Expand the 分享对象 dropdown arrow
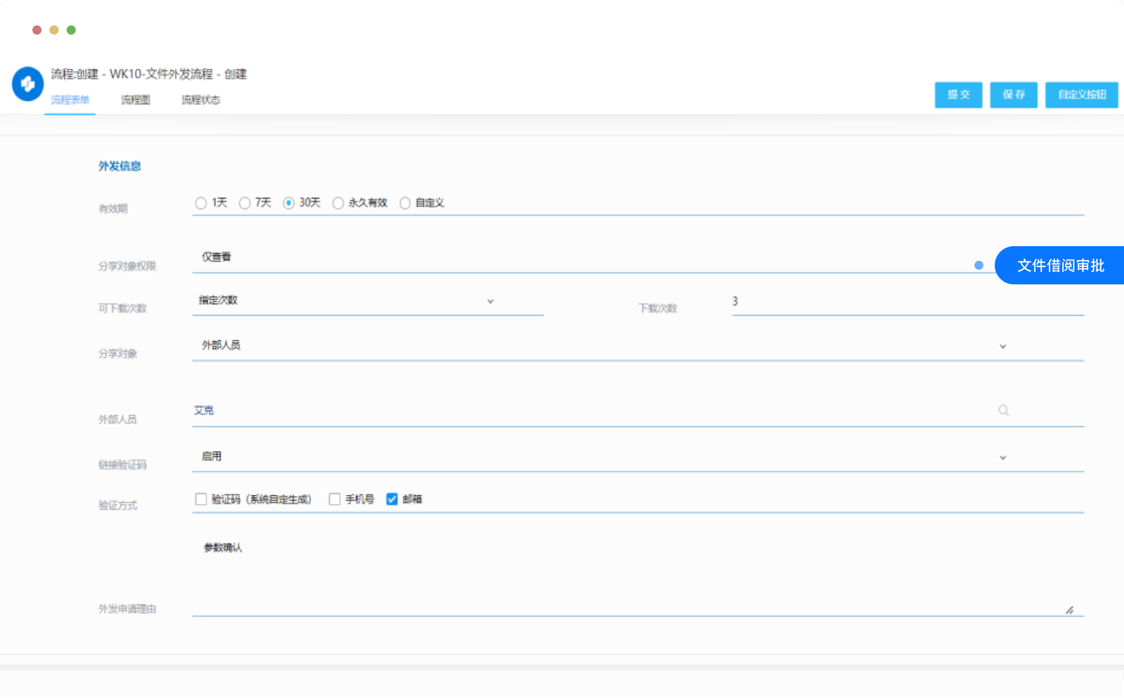This screenshot has width=1124, height=698. point(1003,346)
